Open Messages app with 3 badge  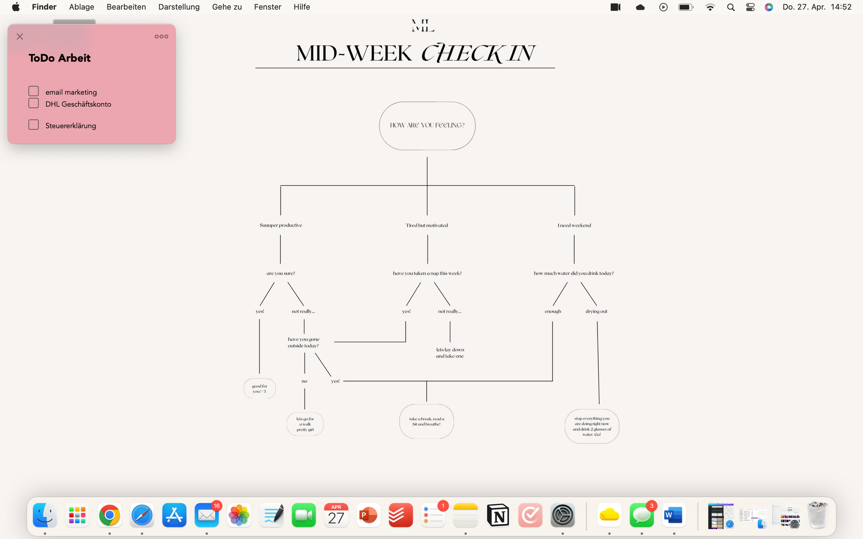(x=641, y=515)
